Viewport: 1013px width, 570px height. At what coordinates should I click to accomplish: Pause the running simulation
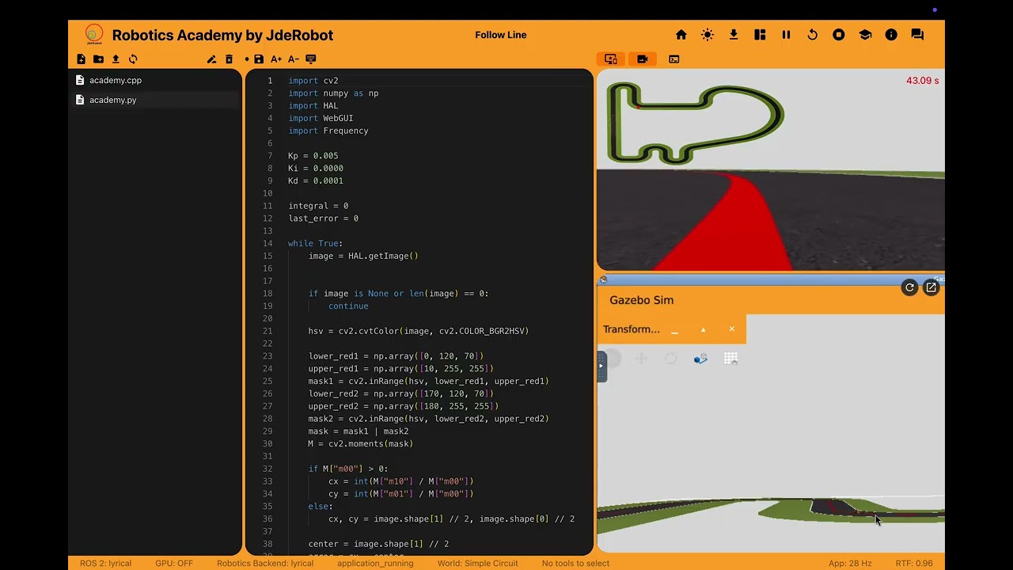coord(786,35)
